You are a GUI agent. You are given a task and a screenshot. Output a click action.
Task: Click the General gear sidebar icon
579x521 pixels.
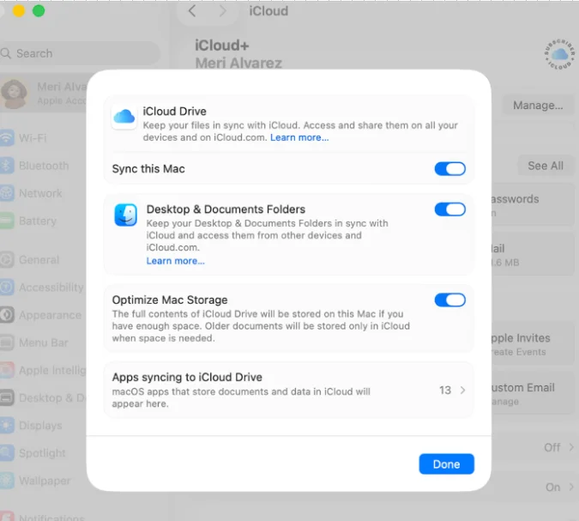pyautogui.click(x=7, y=260)
